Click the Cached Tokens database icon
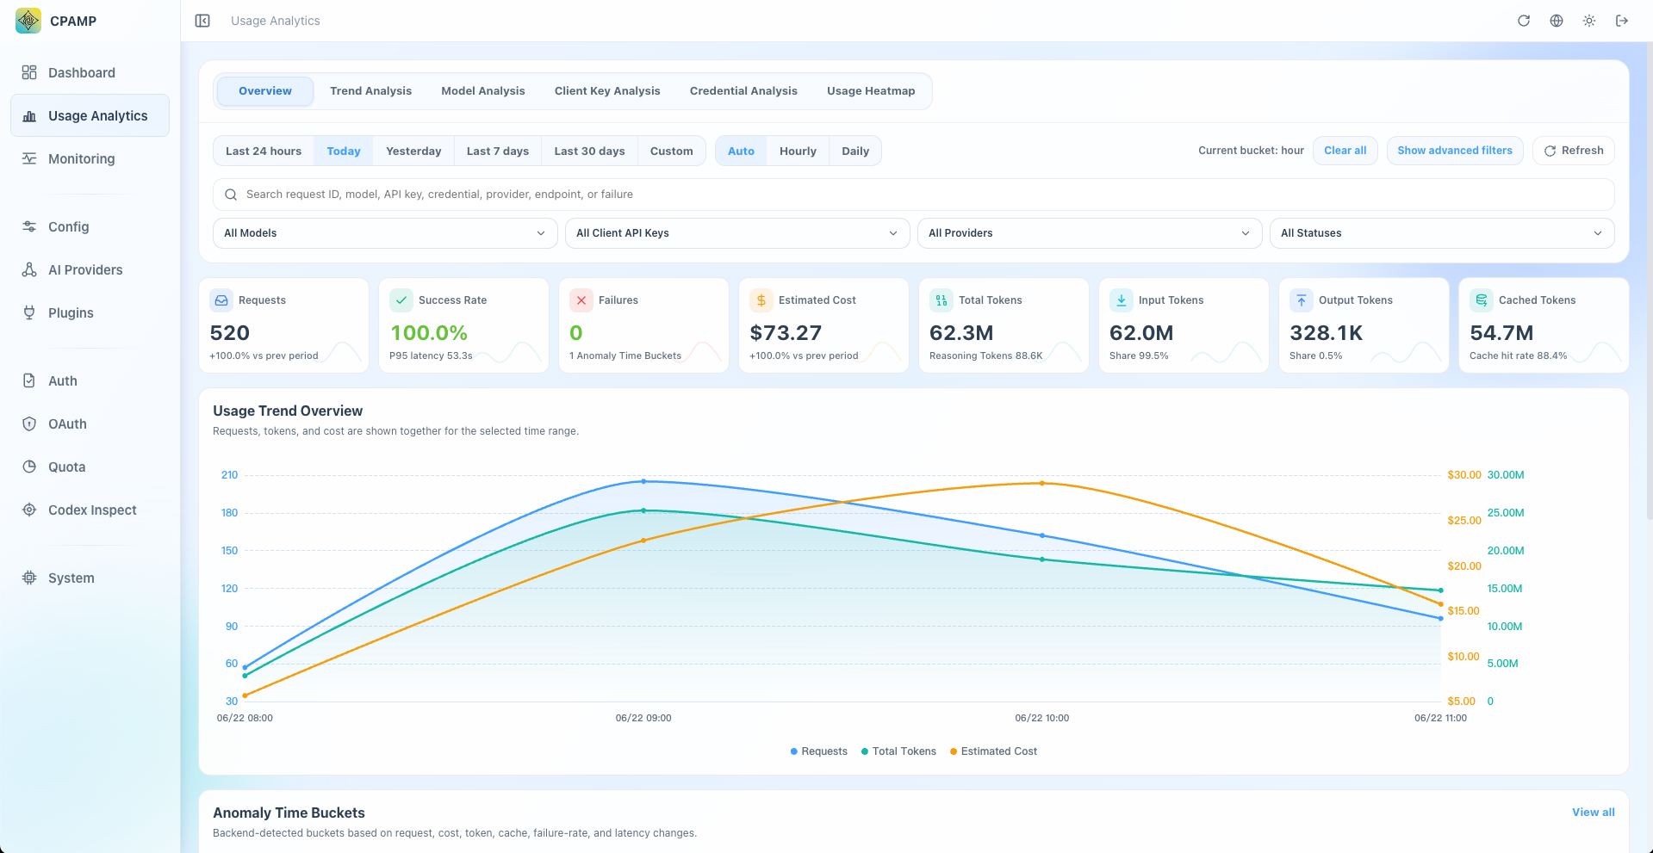Screen dimensions: 1653x853 [1482, 300]
